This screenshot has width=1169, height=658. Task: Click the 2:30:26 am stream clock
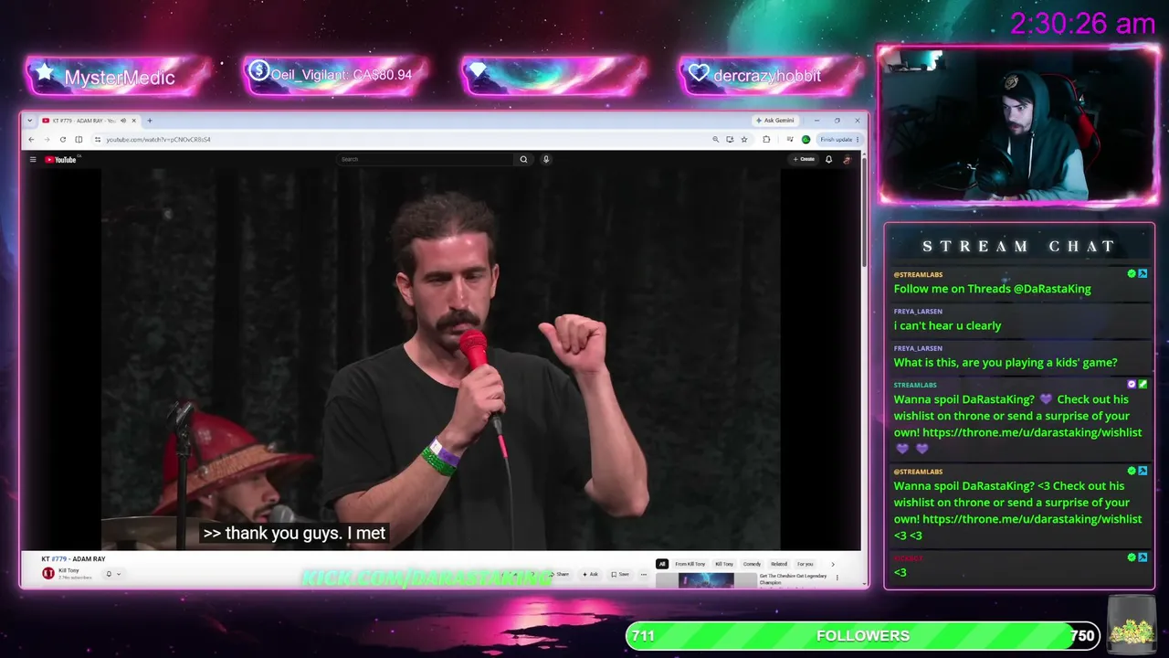click(1082, 24)
